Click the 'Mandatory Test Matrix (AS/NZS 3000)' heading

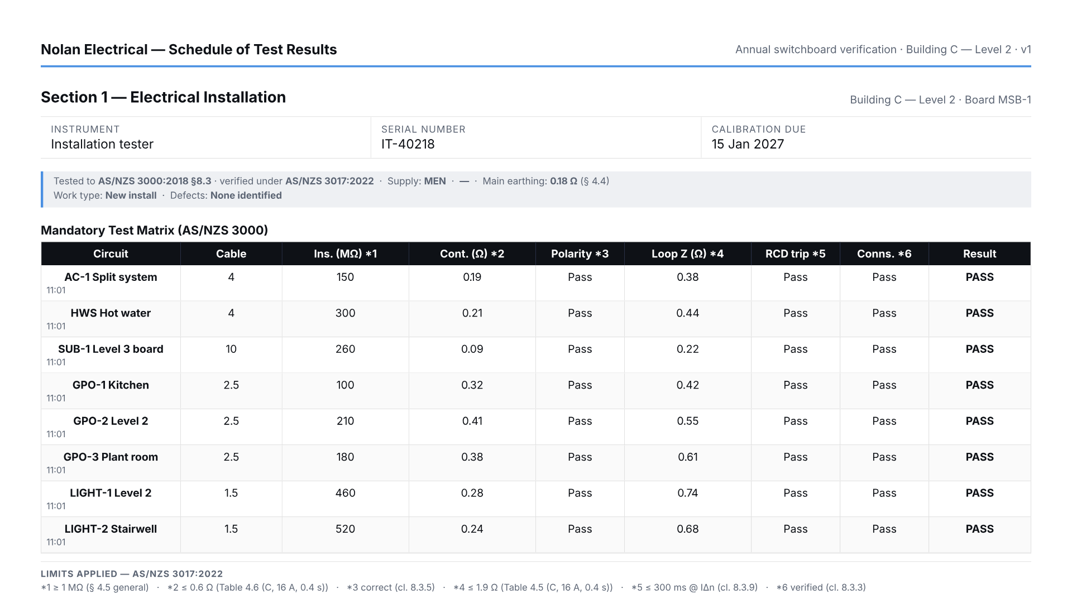click(154, 230)
